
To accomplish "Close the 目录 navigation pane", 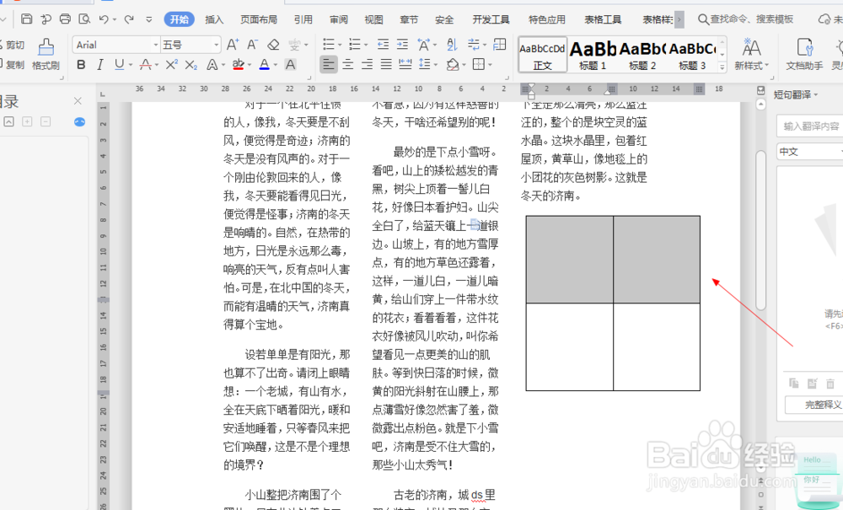I will click(x=78, y=101).
